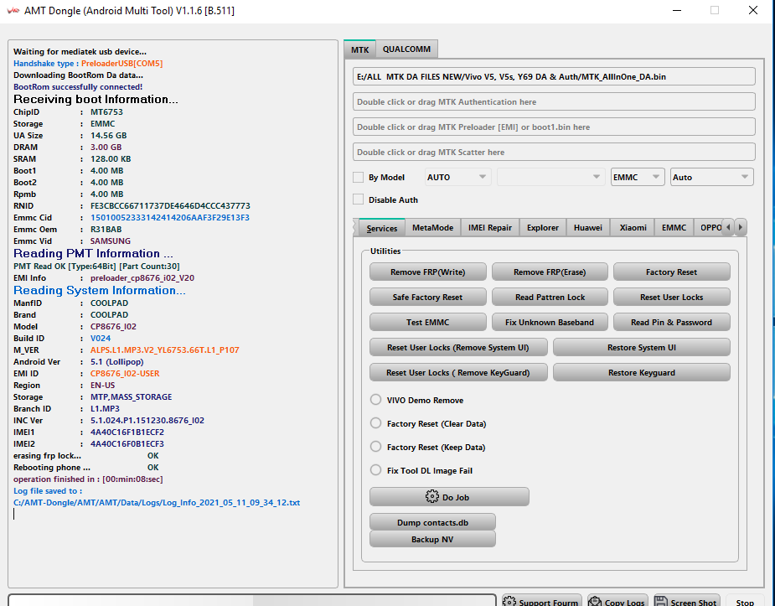
Task: Click the Backup NV button
Action: [x=432, y=539]
